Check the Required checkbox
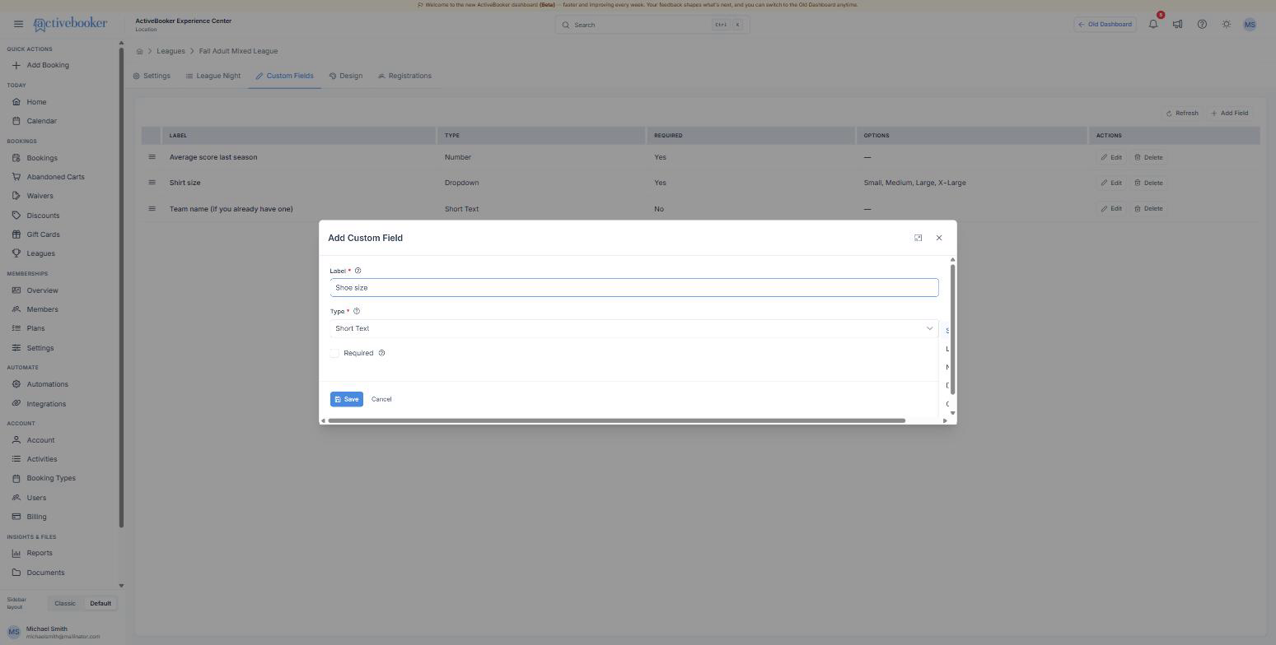 334,353
